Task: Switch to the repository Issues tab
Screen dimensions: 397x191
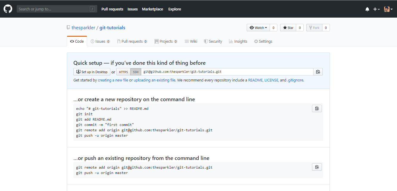Action: point(100,41)
